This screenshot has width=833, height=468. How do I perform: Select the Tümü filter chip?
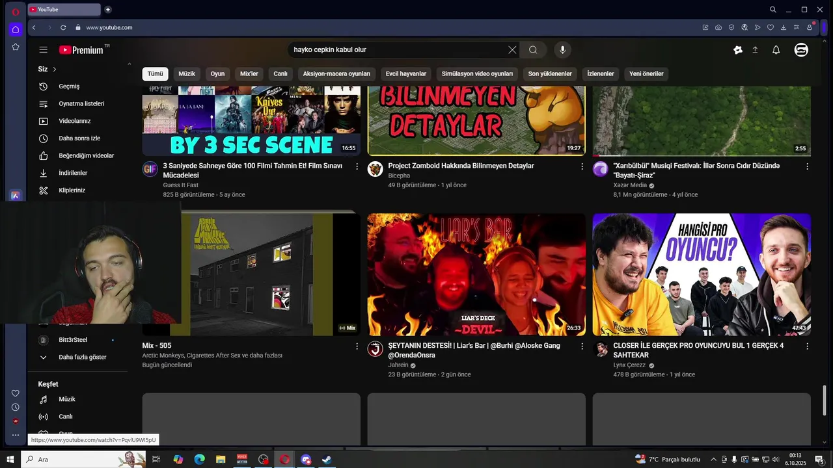point(155,74)
